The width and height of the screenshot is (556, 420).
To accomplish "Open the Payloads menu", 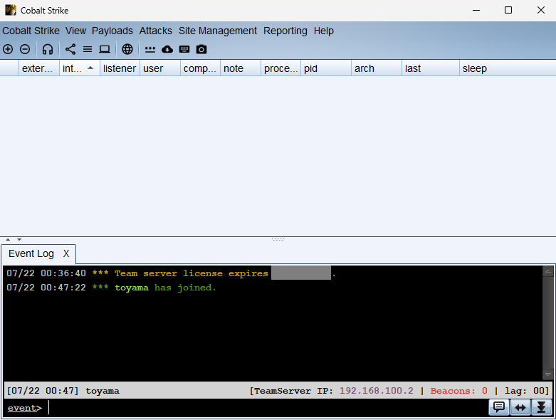I will click(x=112, y=31).
